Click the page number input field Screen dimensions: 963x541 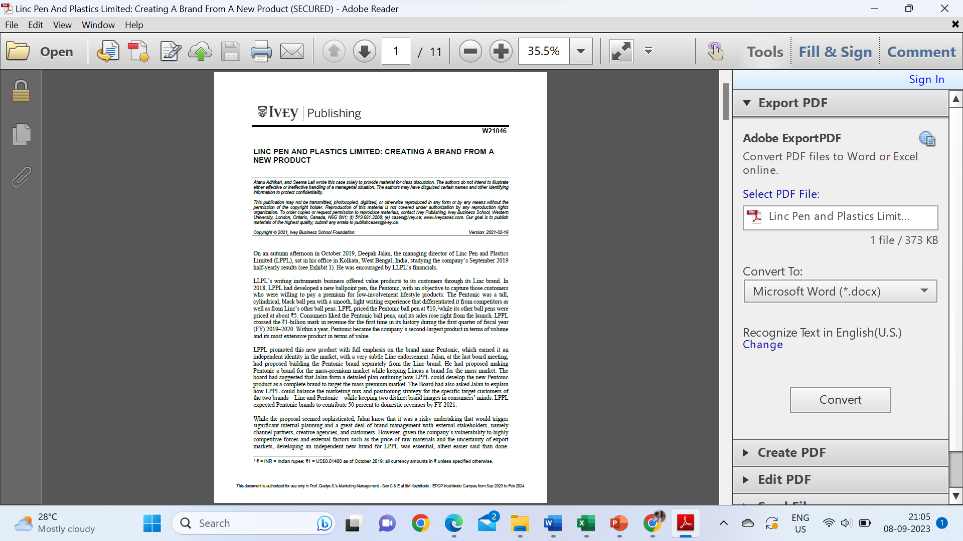tap(396, 51)
